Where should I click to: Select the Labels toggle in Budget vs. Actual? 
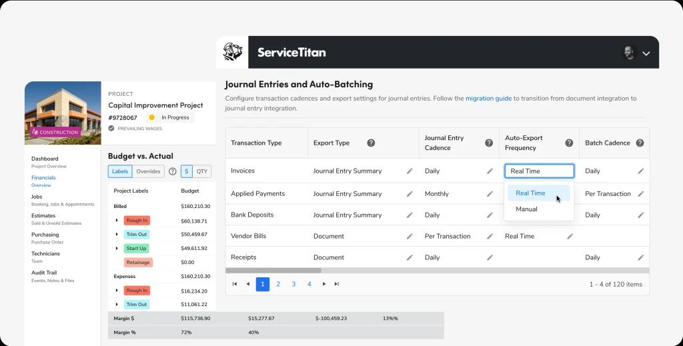coord(120,171)
